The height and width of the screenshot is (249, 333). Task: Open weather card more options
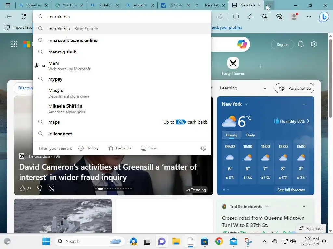pyautogui.click(x=304, y=104)
